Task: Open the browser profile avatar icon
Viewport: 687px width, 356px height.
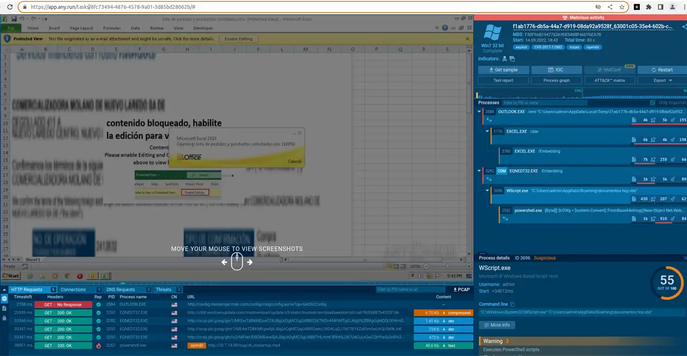Action: 672,7
